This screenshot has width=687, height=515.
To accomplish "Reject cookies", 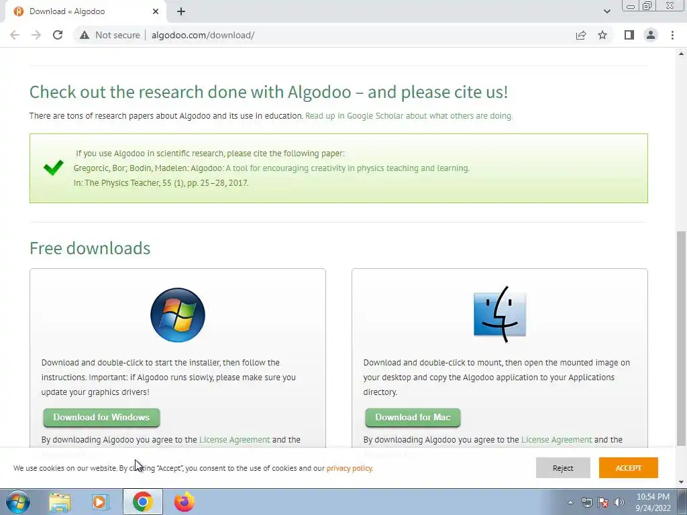I will pyautogui.click(x=563, y=467).
